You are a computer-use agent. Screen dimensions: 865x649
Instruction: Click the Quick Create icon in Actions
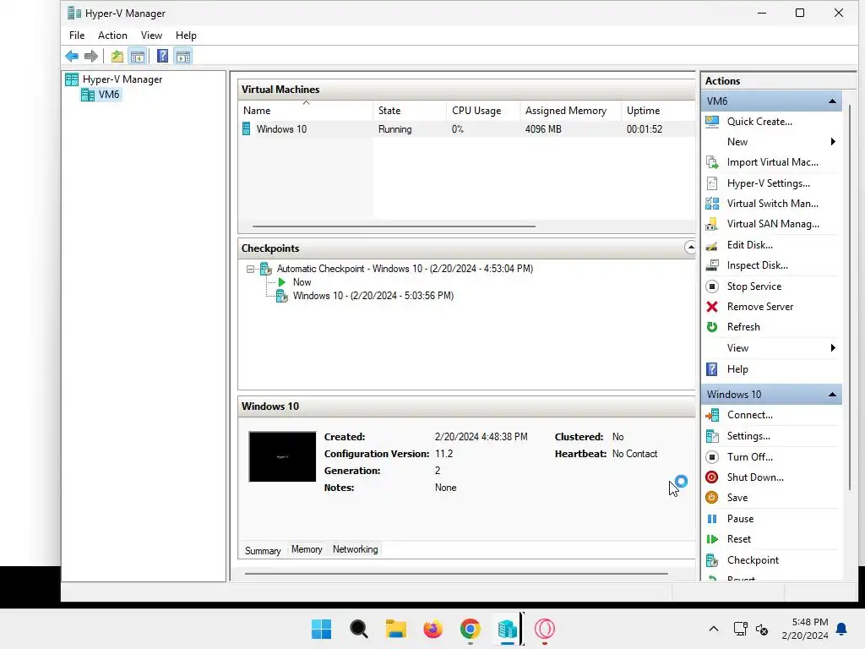712,122
